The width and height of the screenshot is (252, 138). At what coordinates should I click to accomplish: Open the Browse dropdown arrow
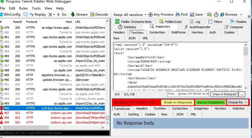241,14
